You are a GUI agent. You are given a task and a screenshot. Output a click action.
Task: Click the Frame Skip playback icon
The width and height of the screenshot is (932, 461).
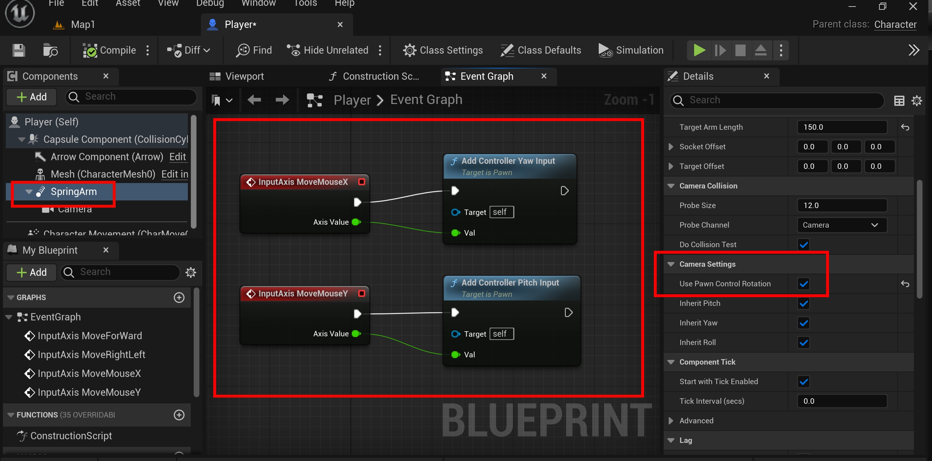[x=720, y=50]
